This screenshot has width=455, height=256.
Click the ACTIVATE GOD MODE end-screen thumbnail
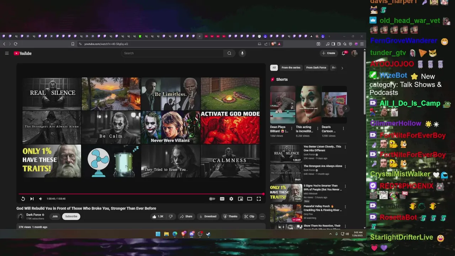pos(230,127)
